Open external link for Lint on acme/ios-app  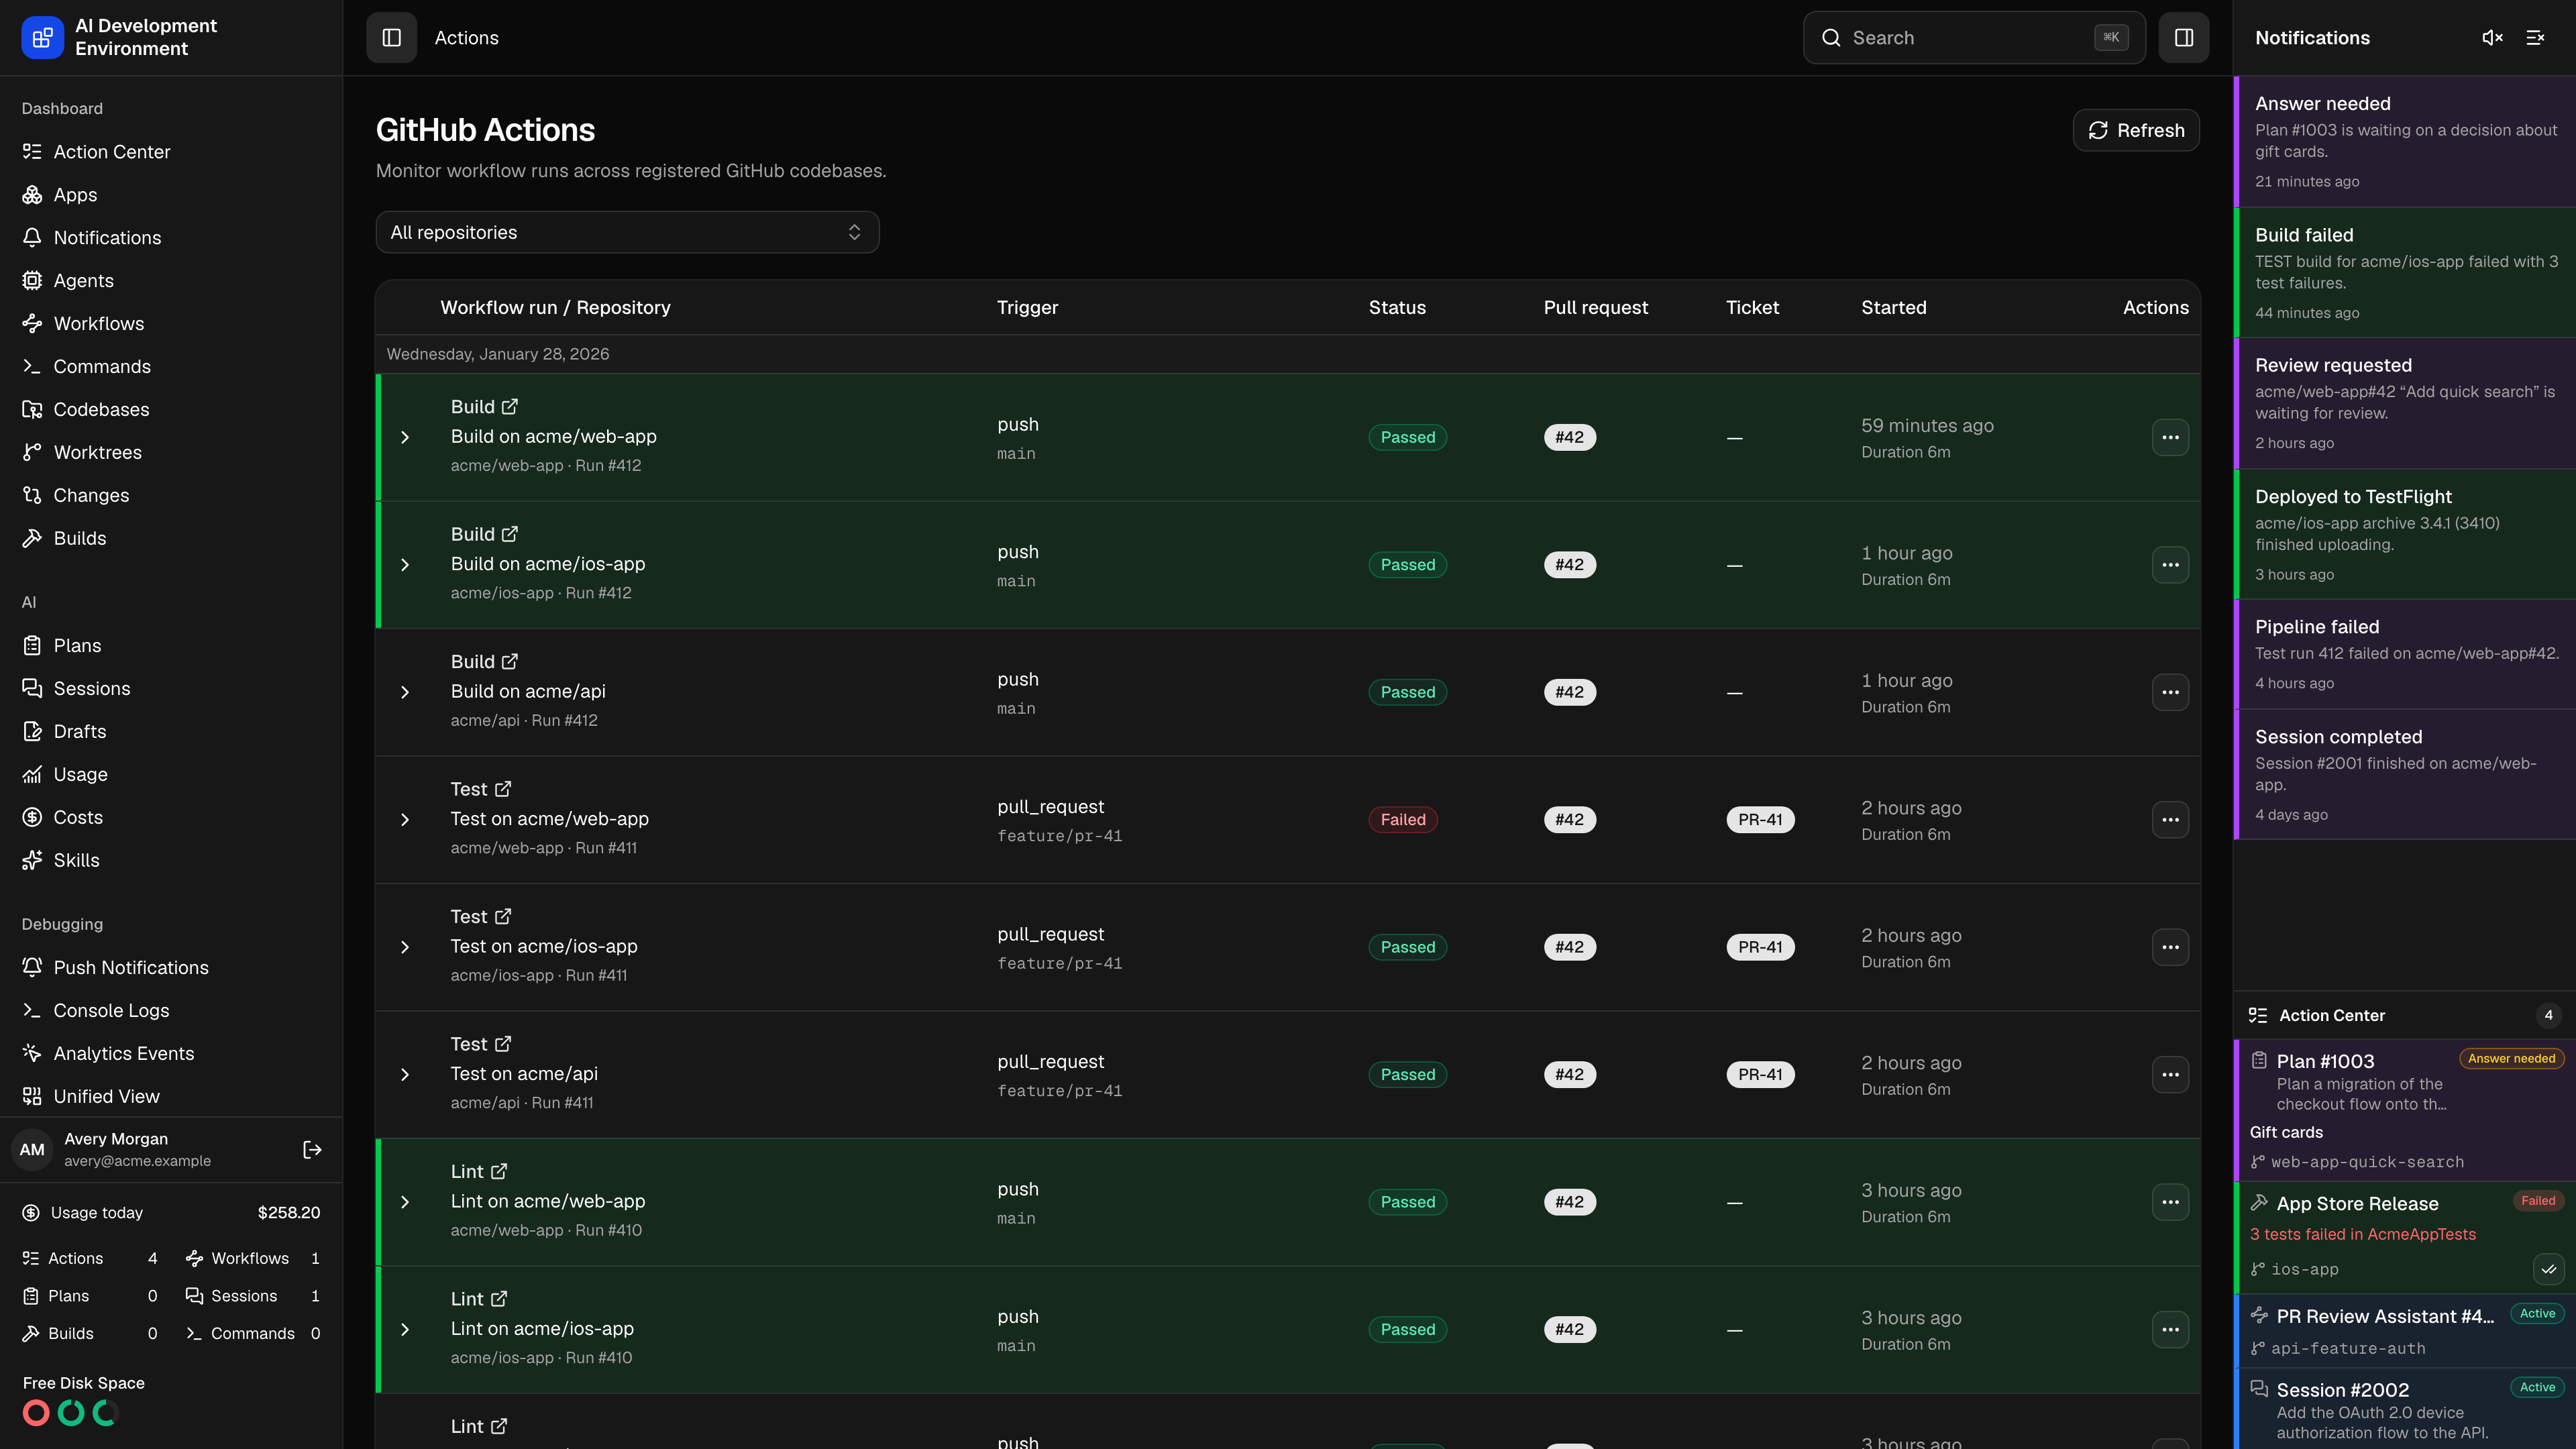tap(499, 1298)
